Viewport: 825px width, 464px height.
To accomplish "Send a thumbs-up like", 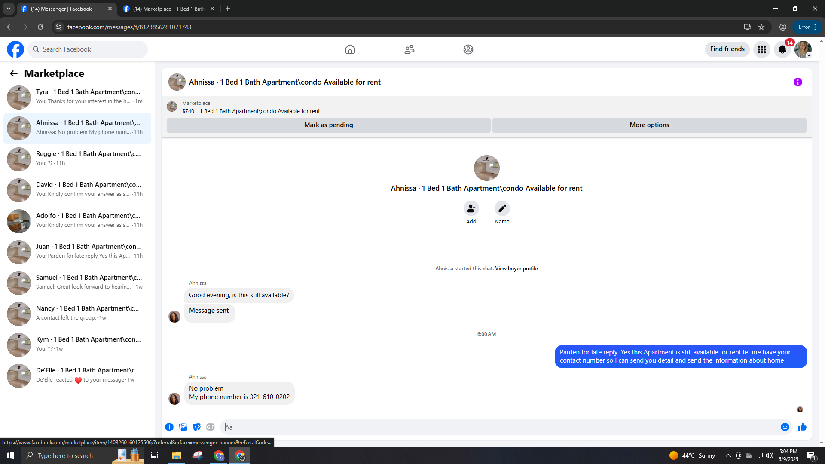I will coord(802,427).
